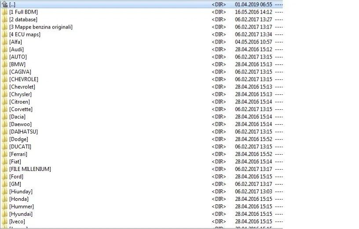The width and height of the screenshot is (359, 229).
Task: Select the Chrysler folder icon
Action: click(x=4, y=94)
